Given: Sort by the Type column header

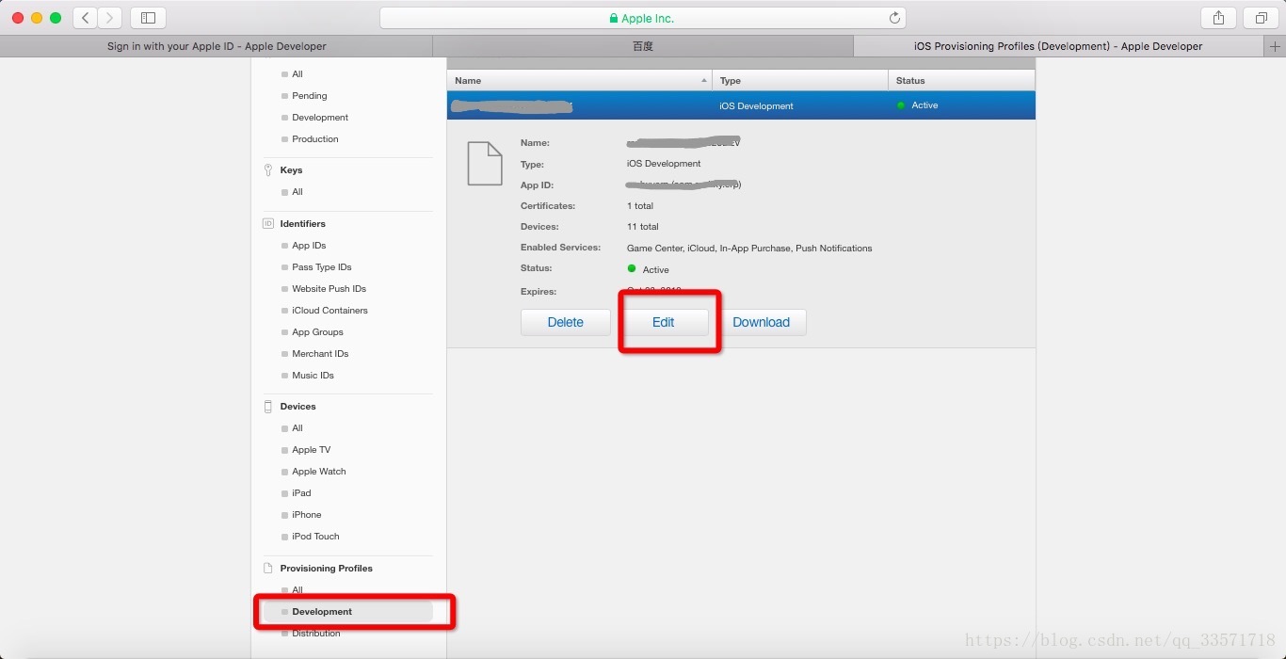Looking at the screenshot, I should (800, 81).
